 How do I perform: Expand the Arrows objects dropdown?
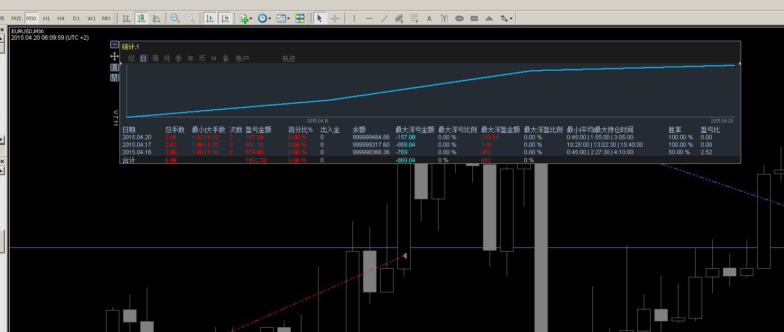pyautogui.click(x=506, y=18)
